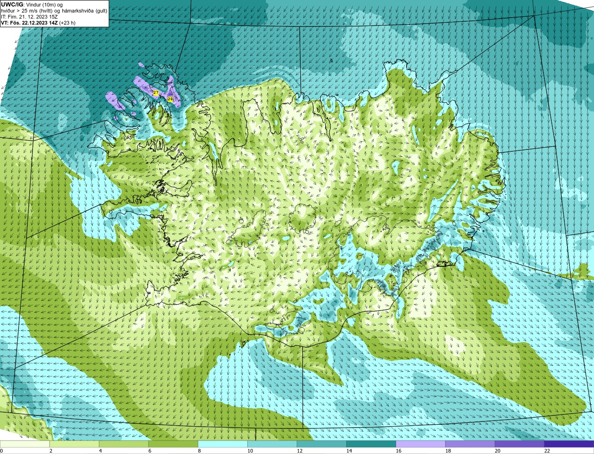The image size is (594, 454).
Task: Click the scale tick label "8"
Action: pyautogui.click(x=200, y=451)
